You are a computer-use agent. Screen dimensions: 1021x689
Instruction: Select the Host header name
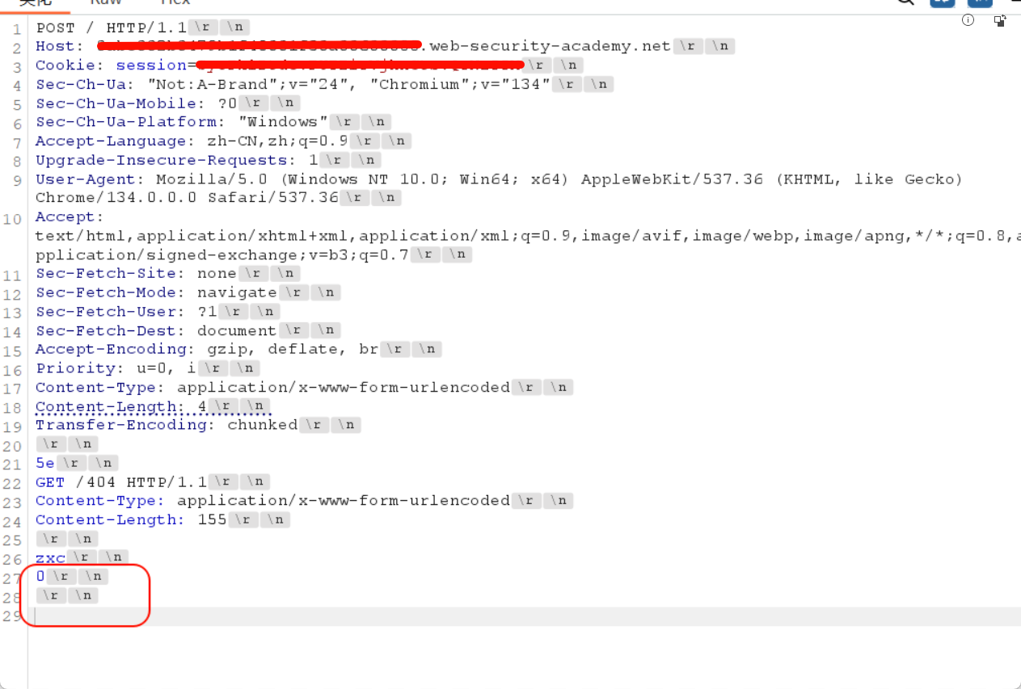tap(59, 46)
